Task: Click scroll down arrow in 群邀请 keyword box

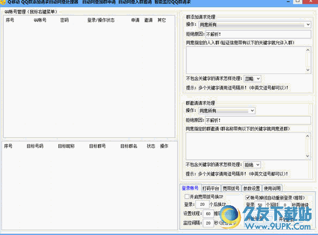Action: 308,156
